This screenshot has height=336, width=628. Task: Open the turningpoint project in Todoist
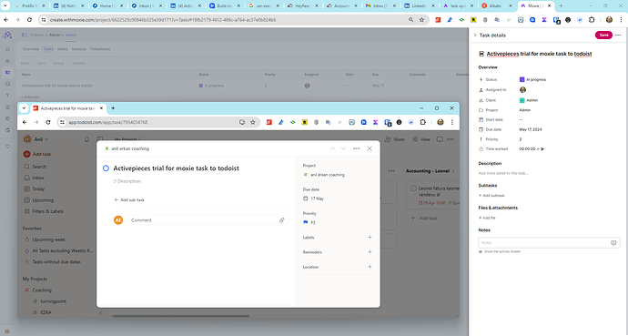pos(49,301)
